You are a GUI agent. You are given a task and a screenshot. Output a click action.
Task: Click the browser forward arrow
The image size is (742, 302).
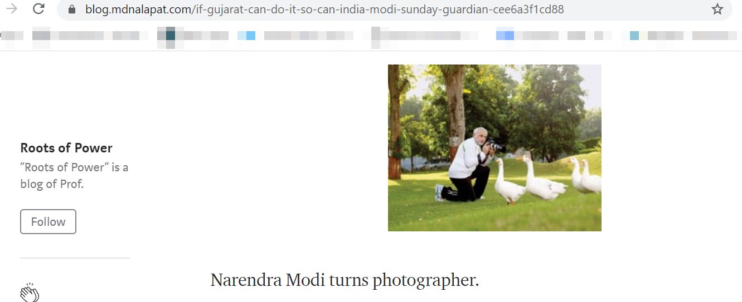point(11,9)
